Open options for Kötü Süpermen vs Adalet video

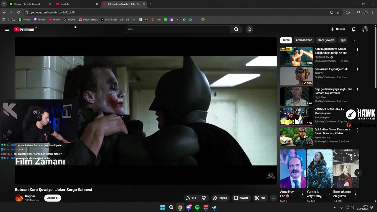coord(358,49)
